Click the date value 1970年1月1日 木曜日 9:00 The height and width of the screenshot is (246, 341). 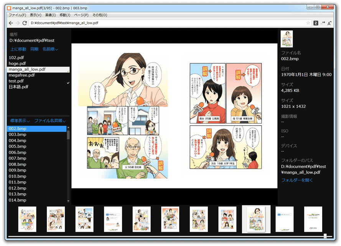[306, 74]
